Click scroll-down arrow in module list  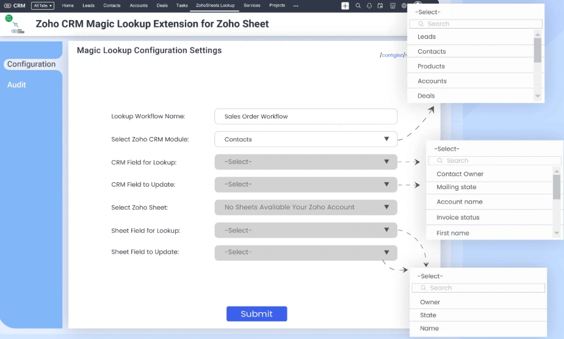click(x=538, y=96)
